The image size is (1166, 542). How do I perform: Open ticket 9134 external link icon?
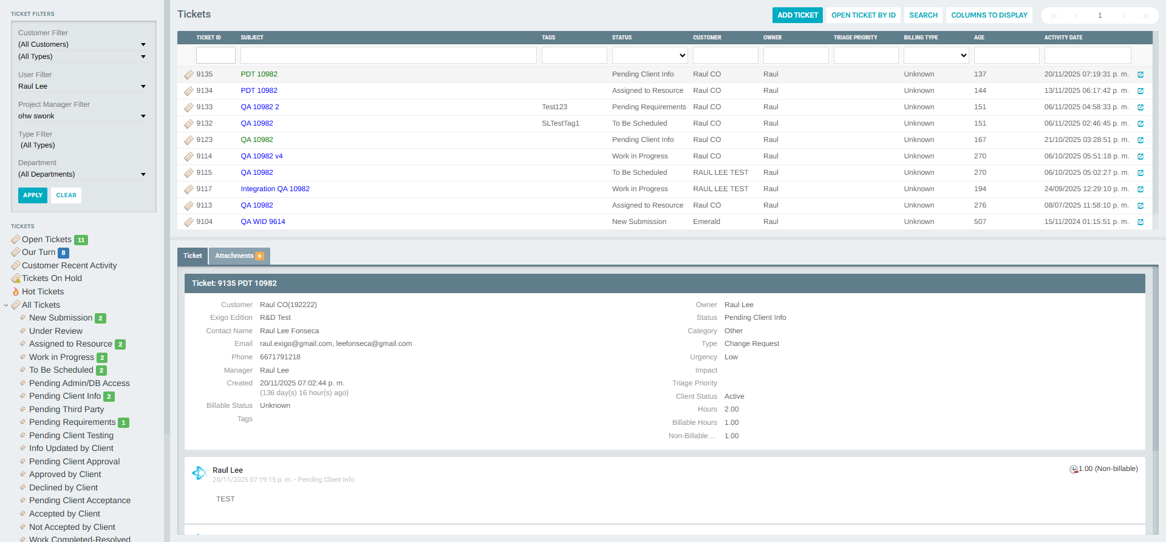1140,91
